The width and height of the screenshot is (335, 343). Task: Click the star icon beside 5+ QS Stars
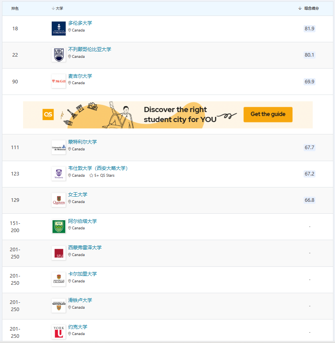[x=91, y=175]
